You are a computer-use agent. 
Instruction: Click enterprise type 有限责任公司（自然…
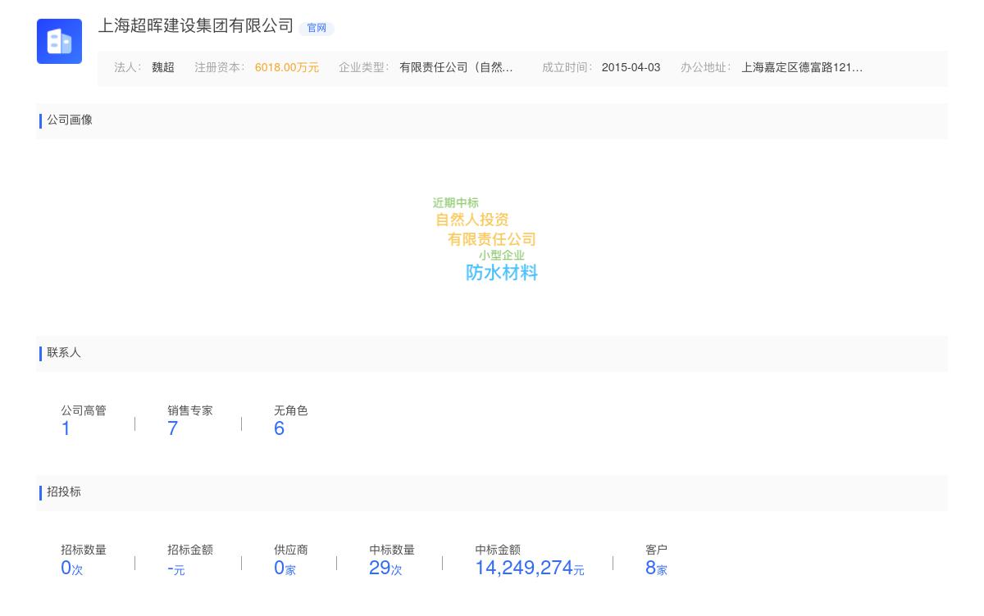coord(456,68)
